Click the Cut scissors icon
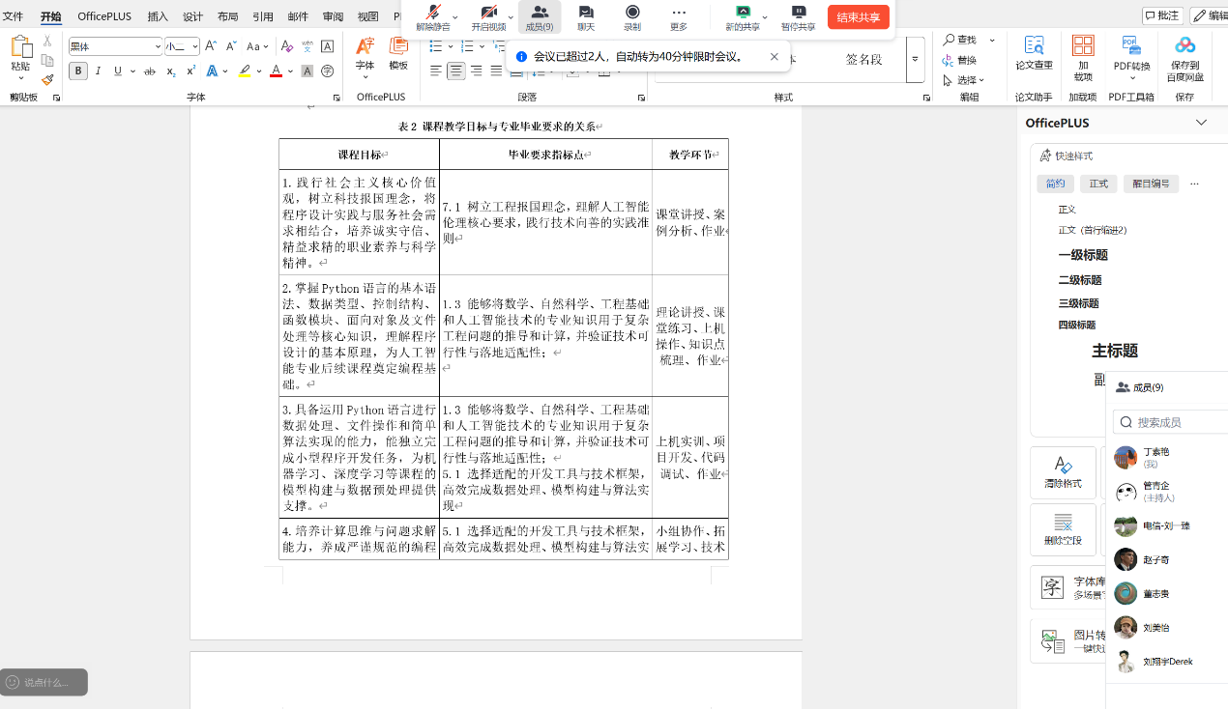 pyautogui.click(x=47, y=41)
